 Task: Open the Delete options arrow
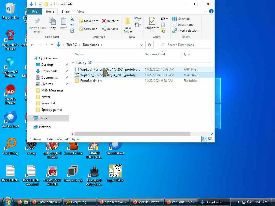(118, 21)
